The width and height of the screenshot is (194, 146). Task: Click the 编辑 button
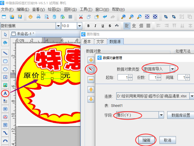click(x=146, y=140)
